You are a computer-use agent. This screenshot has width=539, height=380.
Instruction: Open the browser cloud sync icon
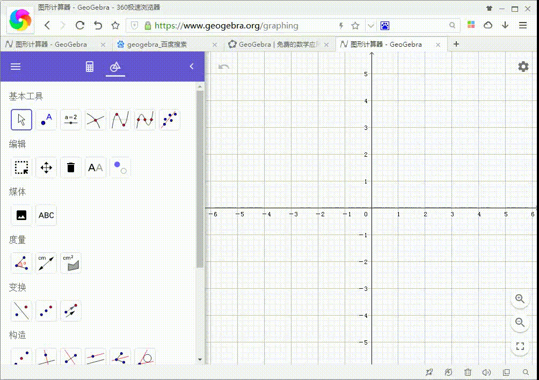coord(488,25)
